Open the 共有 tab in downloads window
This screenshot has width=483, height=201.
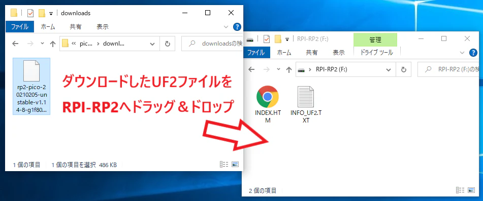[76, 27]
